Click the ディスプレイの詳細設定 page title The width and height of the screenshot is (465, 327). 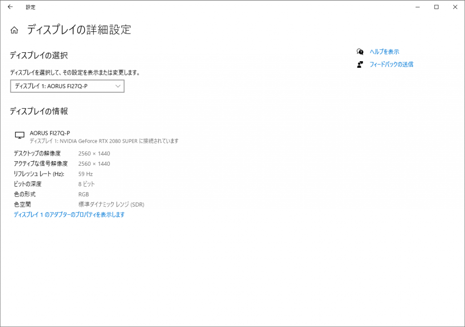(79, 30)
